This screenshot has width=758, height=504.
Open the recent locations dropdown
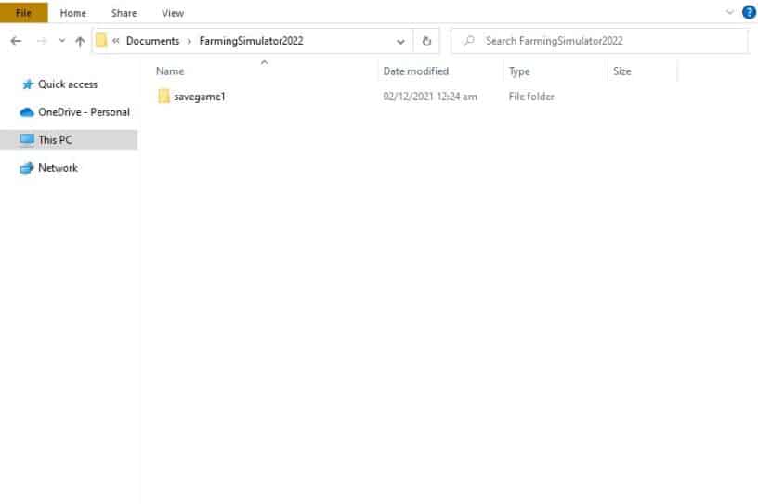[62, 41]
